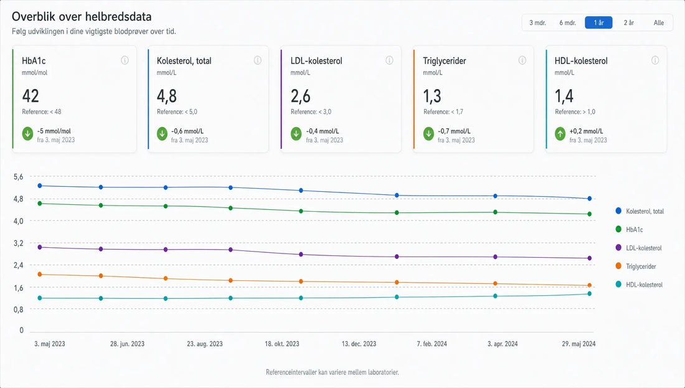This screenshot has width=685, height=388.
Task: Open the Triglycerider card info icon
Action: 522,60
